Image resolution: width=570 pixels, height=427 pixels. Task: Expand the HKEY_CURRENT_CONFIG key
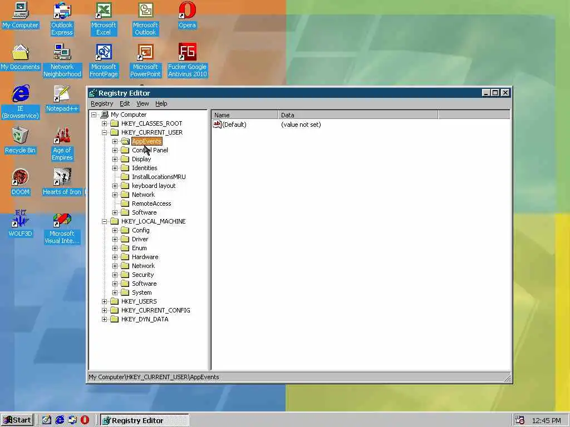click(x=104, y=310)
